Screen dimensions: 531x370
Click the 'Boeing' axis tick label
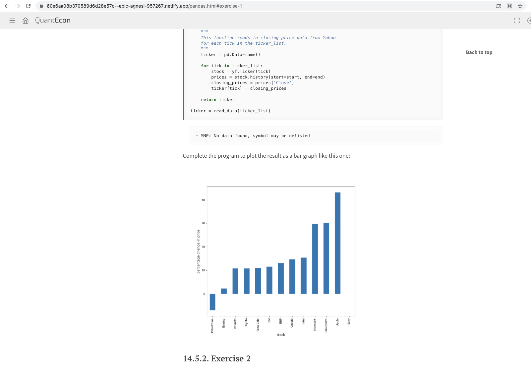click(x=224, y=323)
